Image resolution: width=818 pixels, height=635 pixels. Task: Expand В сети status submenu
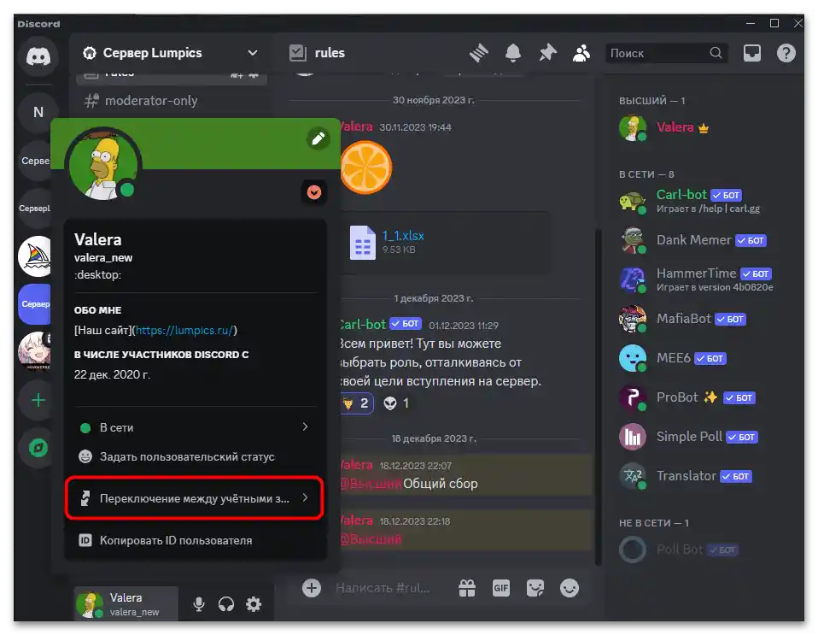[196, 427]
